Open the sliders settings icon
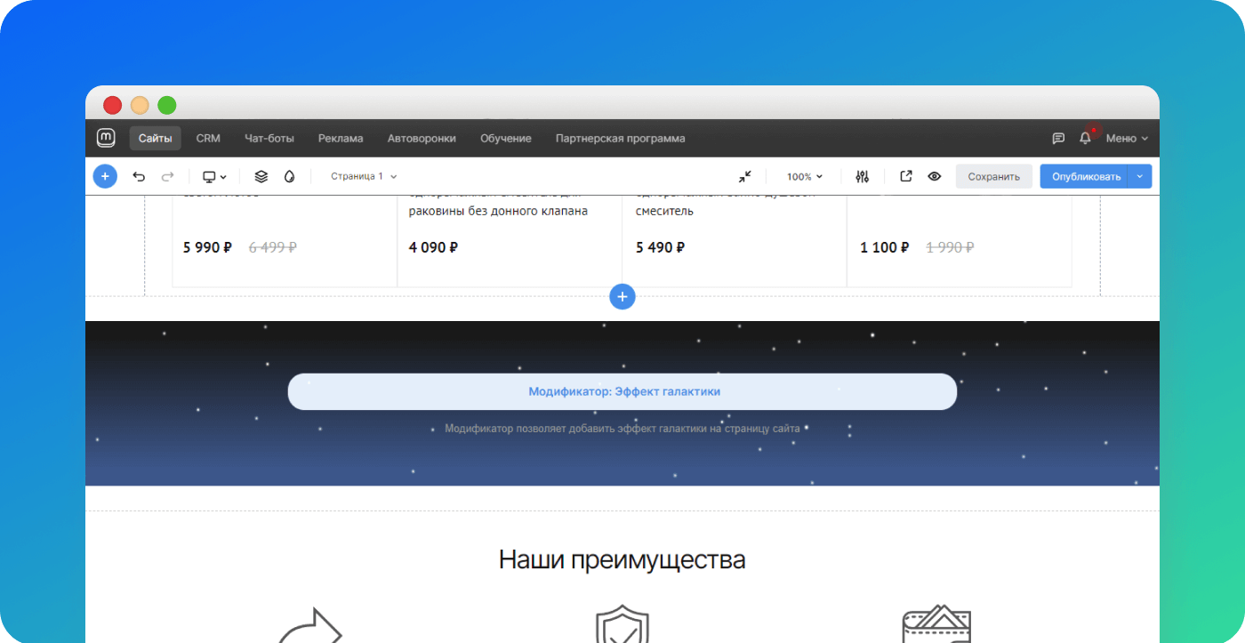 coord(862,176)
